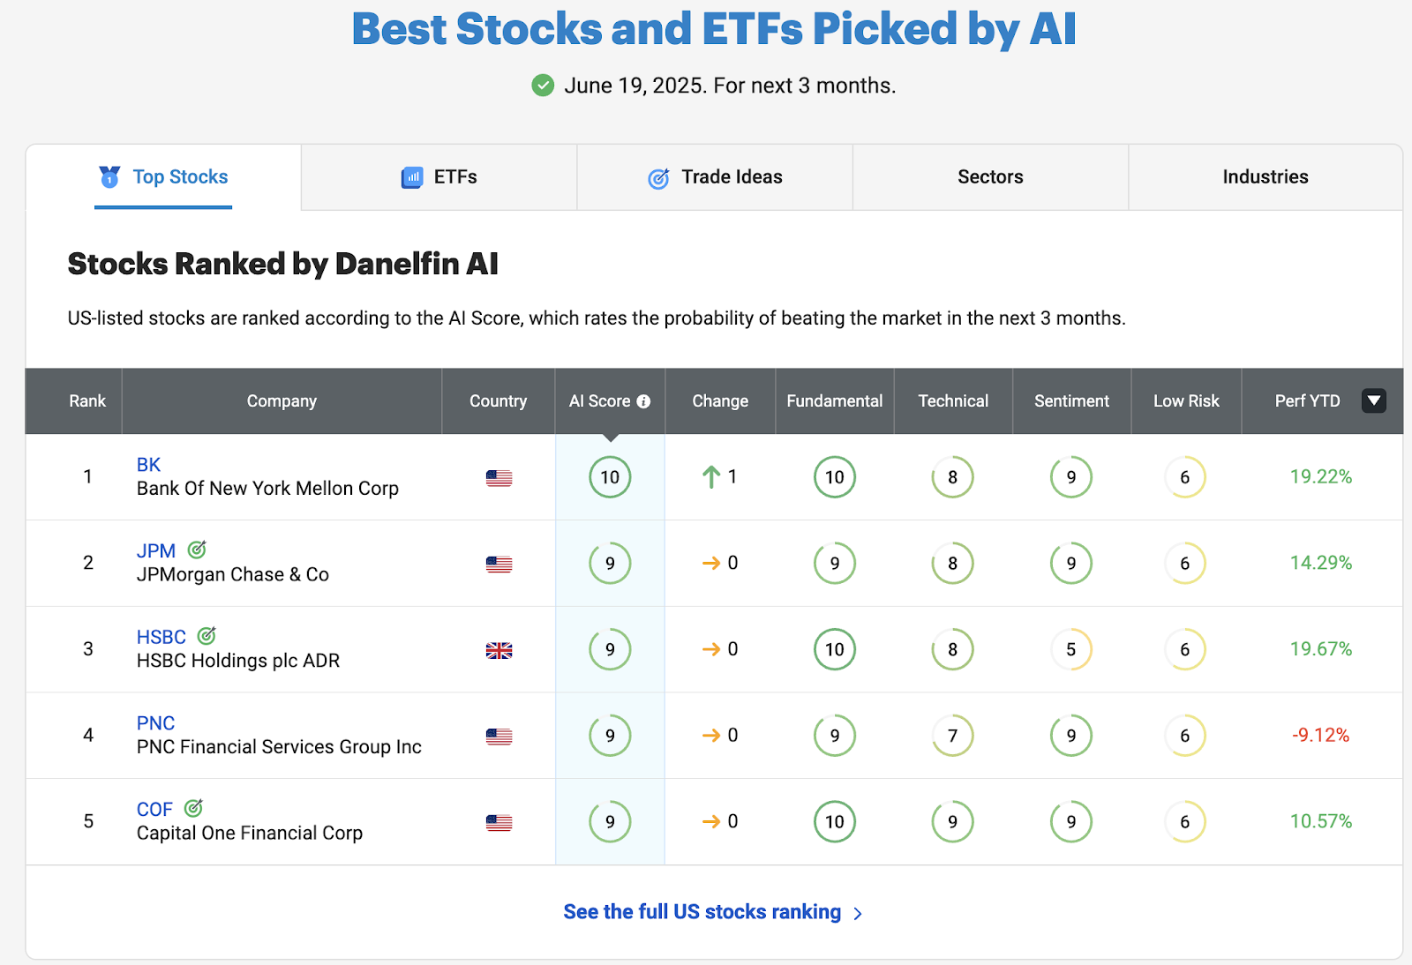Go to the Industries tab

1265,177
